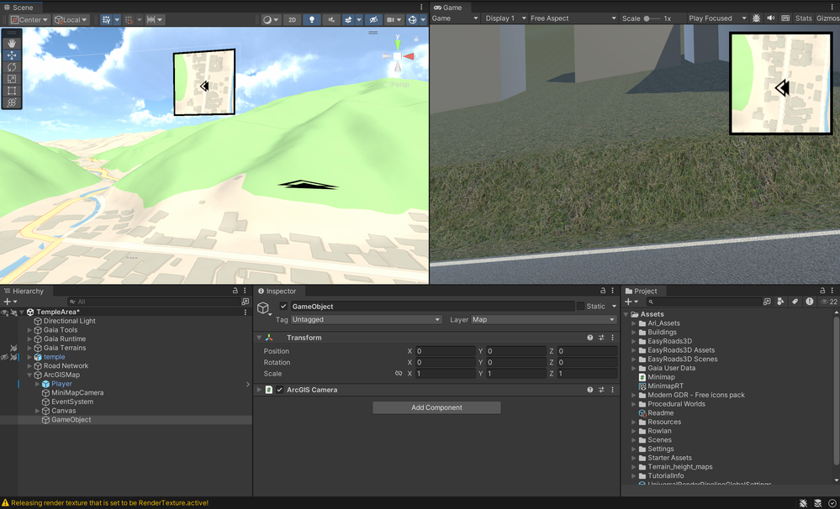Open Transform component presets icon
This screenshot has width=840, height=509.
(601, 338)
